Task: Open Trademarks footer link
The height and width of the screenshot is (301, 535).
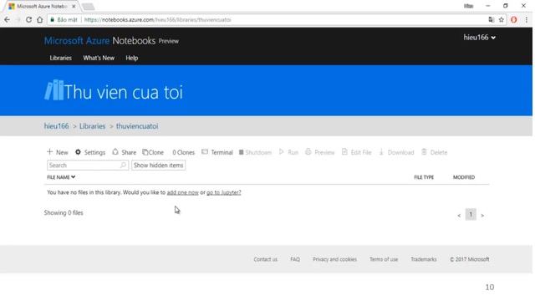Action: tap(424, 259)
